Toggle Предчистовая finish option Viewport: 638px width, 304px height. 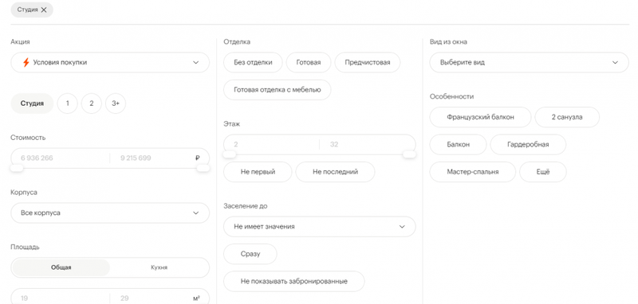368,63
